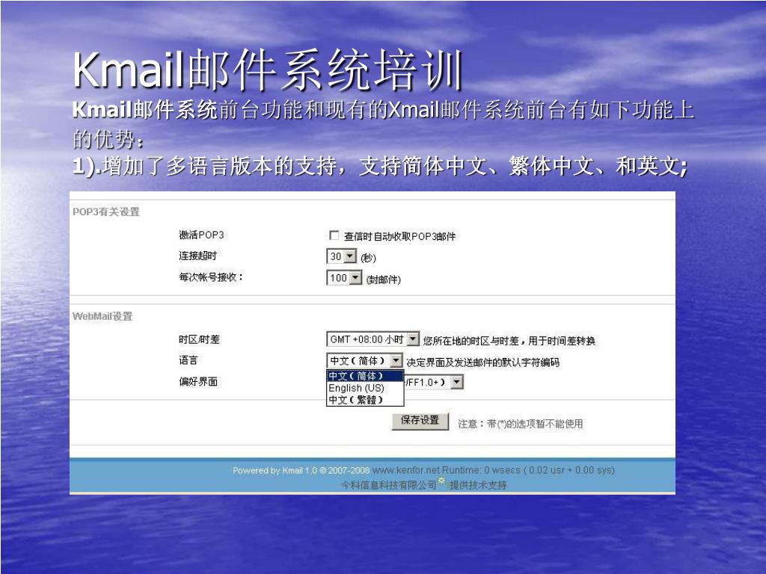766x574 pixels.
Task: Choose English (US) language option
Action: [x=365, y=388]
